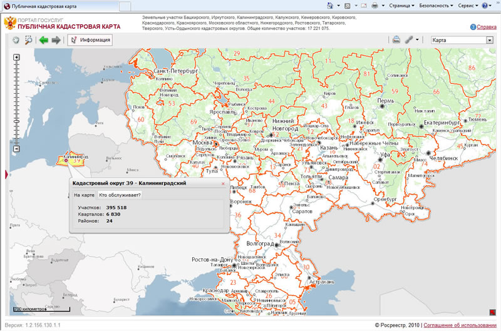Click the Кварталов value 6 830

113,214
